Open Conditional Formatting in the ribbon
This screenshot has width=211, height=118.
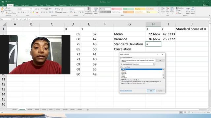89,11
